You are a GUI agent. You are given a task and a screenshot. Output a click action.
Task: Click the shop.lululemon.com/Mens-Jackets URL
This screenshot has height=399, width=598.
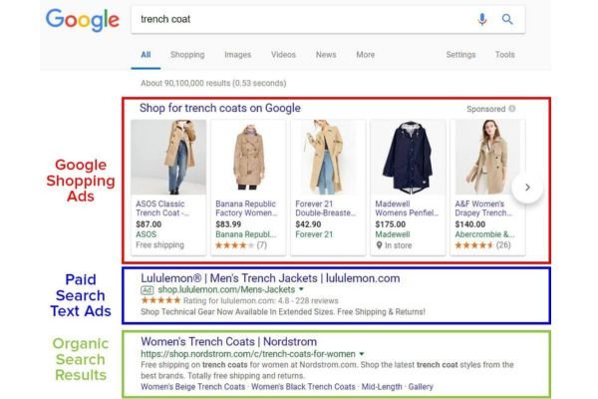pos(226,290)
